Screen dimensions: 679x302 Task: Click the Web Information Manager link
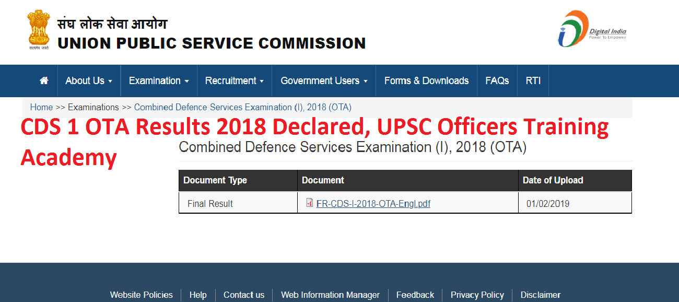[x=330, y=295]
